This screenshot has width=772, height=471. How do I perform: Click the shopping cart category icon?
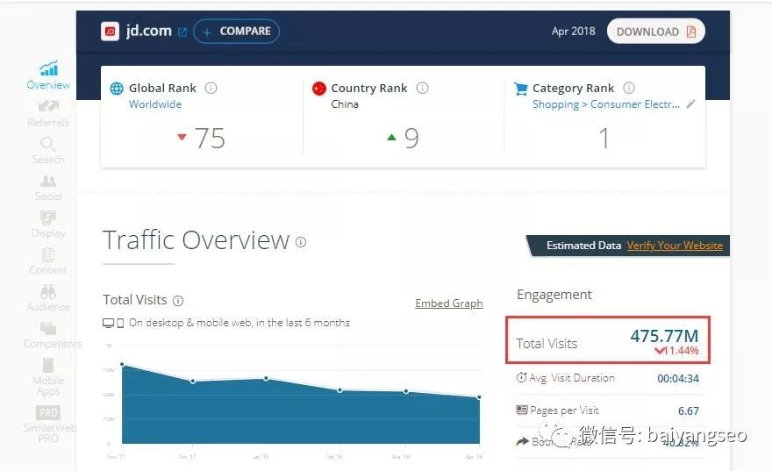point(520,89)
